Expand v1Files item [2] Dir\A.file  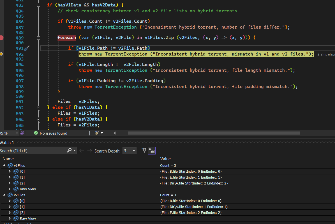(10, 183)
